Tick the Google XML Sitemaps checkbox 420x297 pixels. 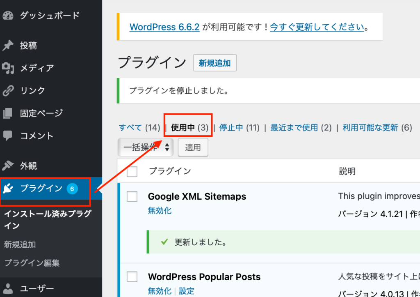tap(132, 197)
